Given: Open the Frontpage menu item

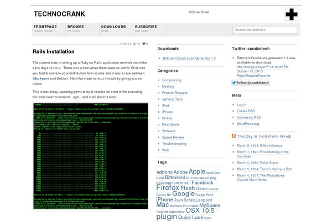Looking at the screenshot, I should click(x=48, y=29).
